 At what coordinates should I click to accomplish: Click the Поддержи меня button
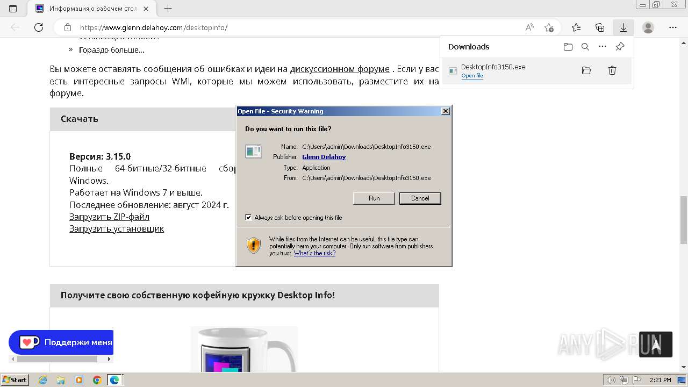pyautogui.click(x=61, y=342)
